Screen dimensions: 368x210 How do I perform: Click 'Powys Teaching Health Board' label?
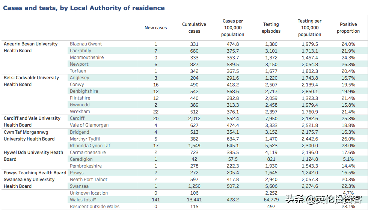pyautogui.click(x=35, y=173)
